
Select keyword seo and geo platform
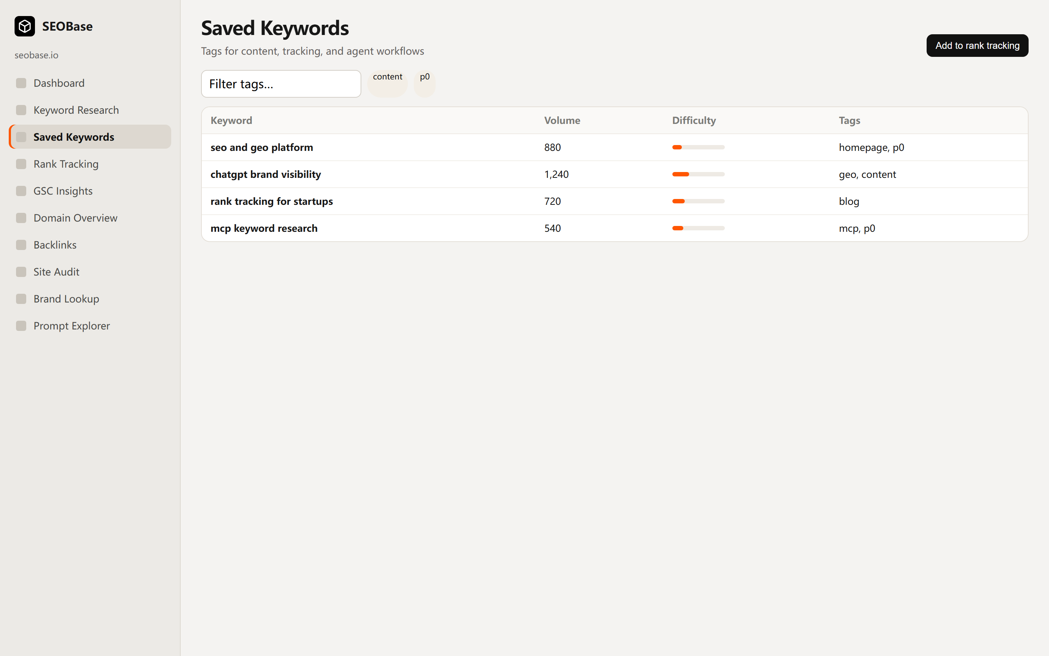point(262,147)
